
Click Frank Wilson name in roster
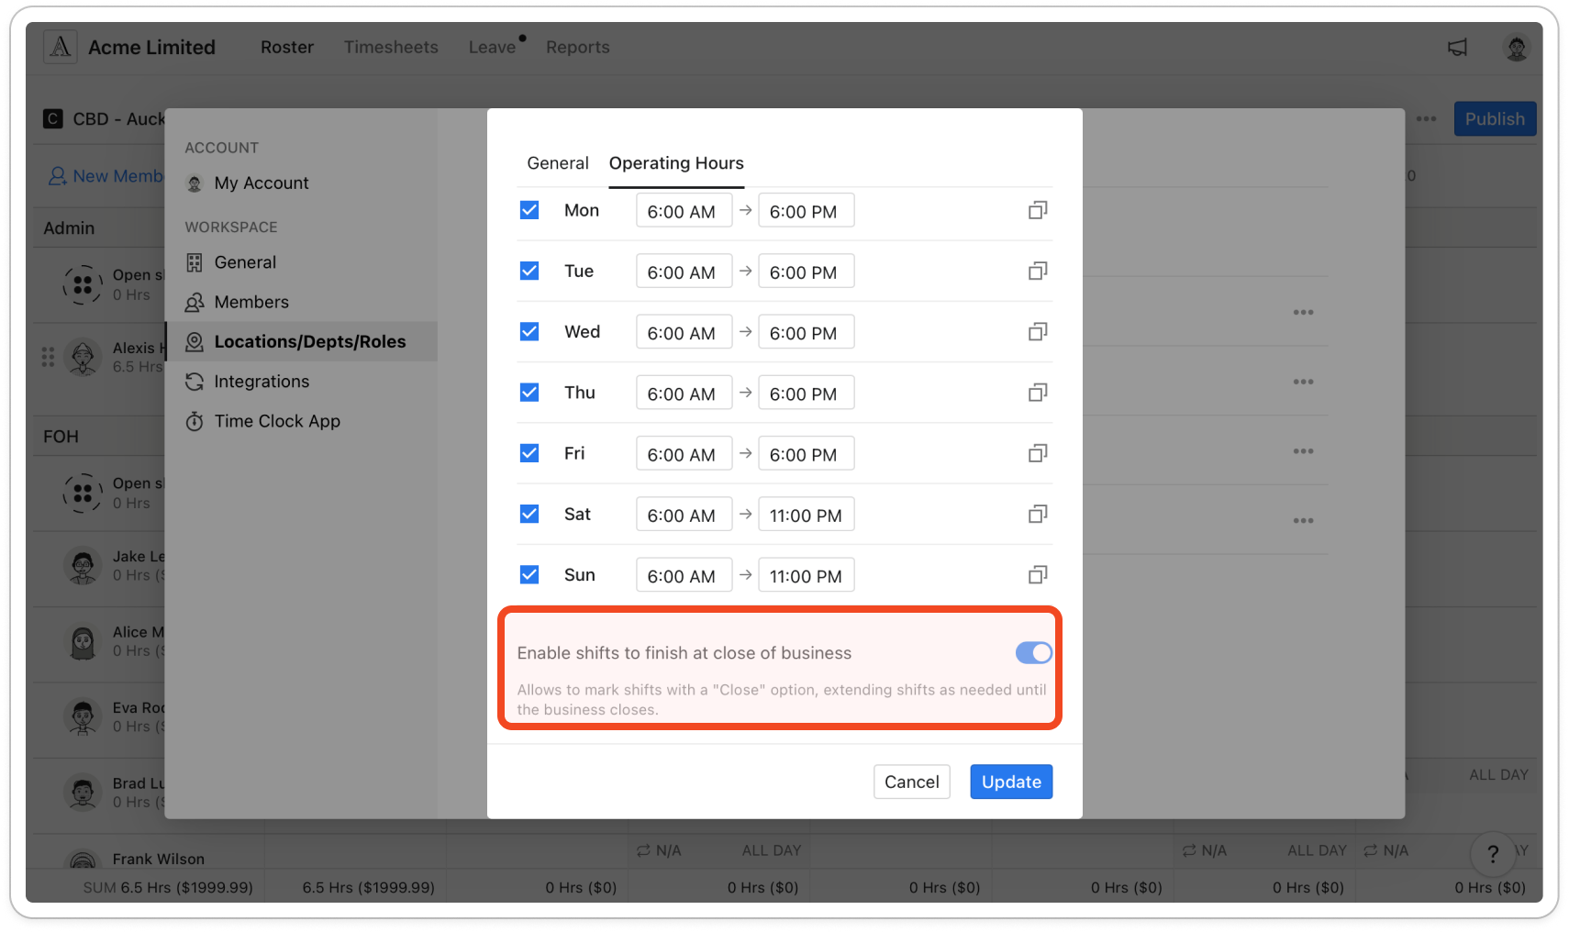pyautogui.click(x=159, y=859)
